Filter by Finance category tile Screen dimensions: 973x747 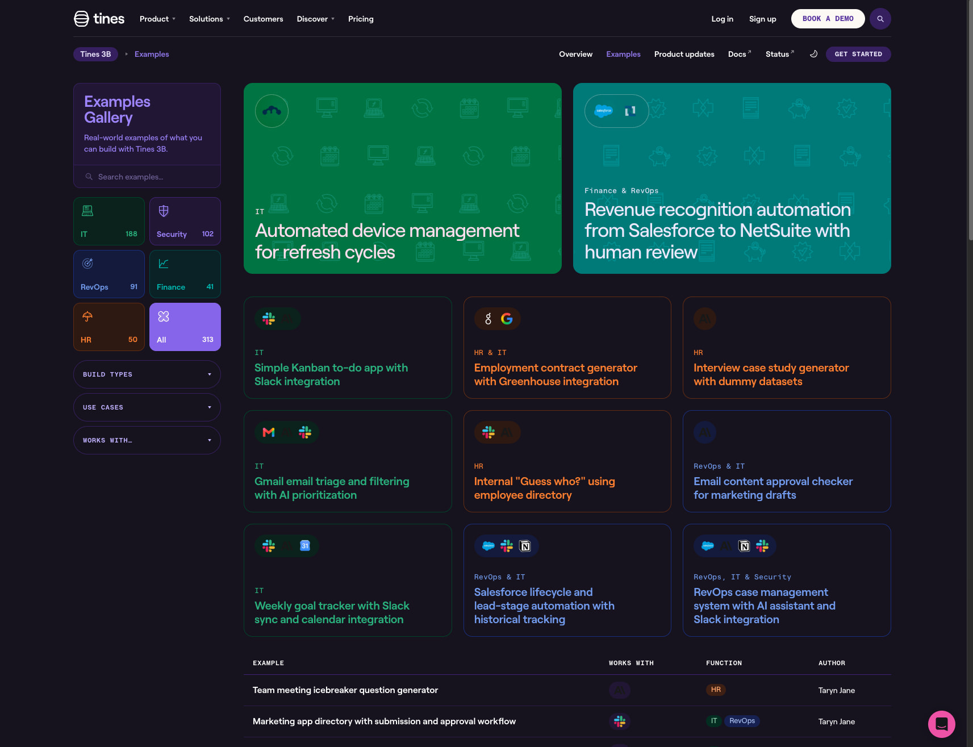click(x=185, y=274)
